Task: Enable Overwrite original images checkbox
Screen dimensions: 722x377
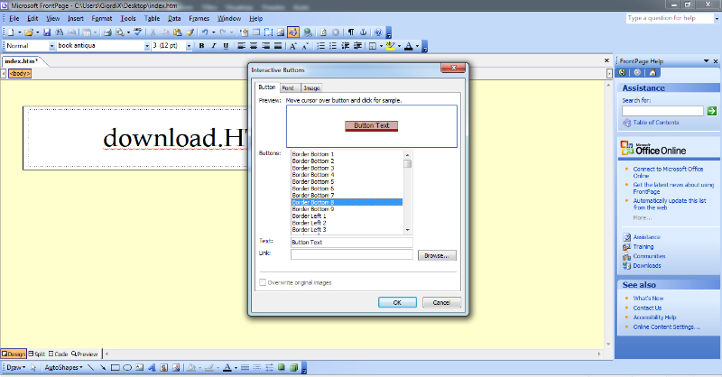Action: pyautogui.click(x=263, y=282)
